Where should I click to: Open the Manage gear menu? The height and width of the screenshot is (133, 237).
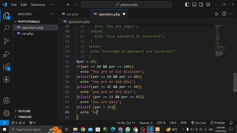click(x=6, y=113)
